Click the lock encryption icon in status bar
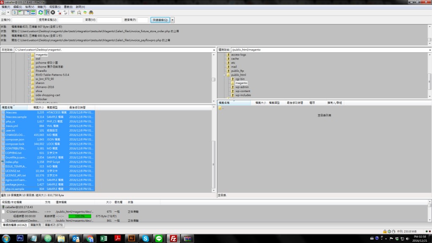 click(x=385, y=232)
